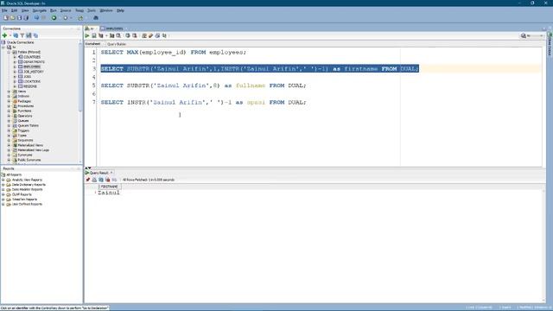The height and width of the screenshot is (311, 553).
Task: Click the print icon in Query Result toolbar
Action: (94, 180)
